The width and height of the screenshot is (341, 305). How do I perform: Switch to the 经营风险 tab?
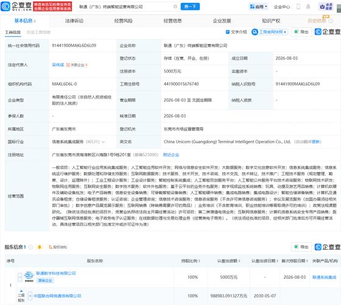click(x=124, y=21)
